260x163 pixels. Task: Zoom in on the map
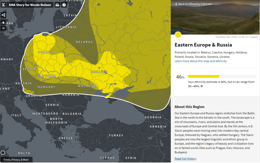click(3, 23)
